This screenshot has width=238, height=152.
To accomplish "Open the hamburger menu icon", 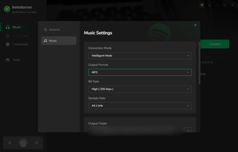I will 209,5.
